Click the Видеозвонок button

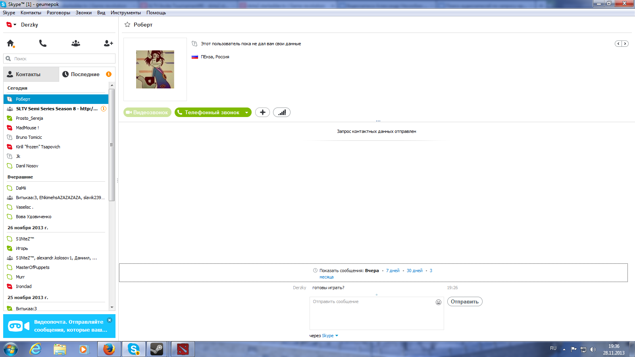pyautogui.click(x=147, y=113)
